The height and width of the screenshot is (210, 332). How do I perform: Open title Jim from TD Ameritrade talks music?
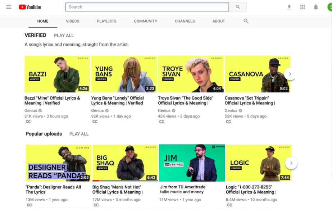tap(182, 189)
